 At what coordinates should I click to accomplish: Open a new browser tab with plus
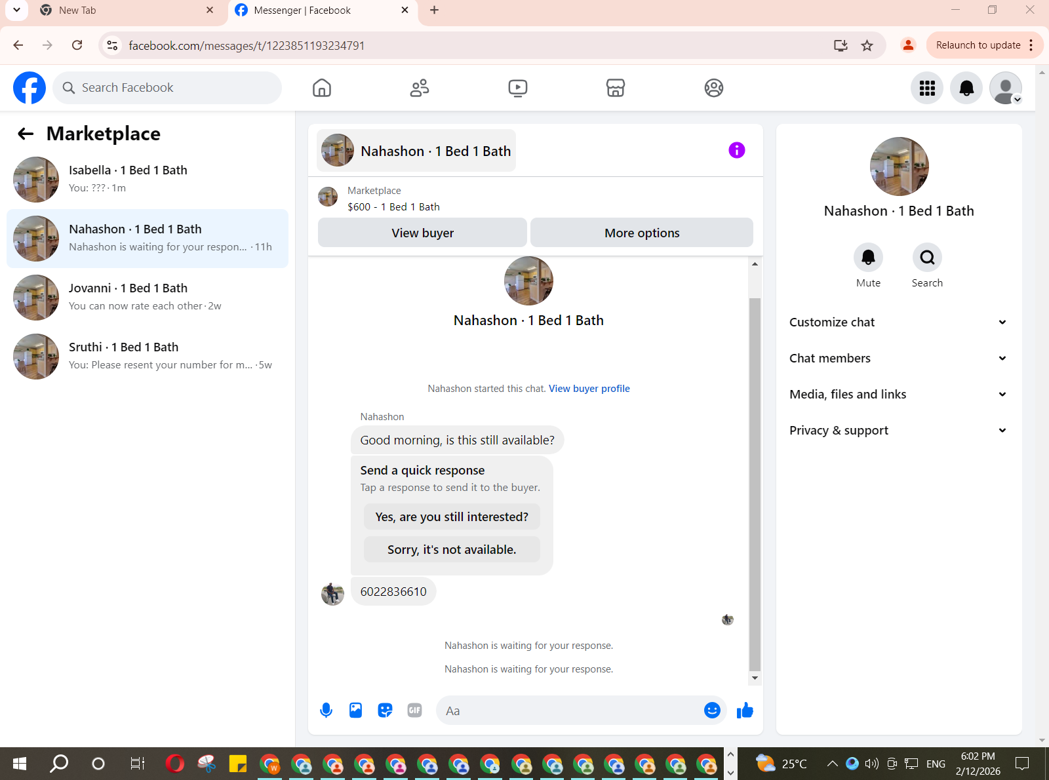[x=434, y=10]
